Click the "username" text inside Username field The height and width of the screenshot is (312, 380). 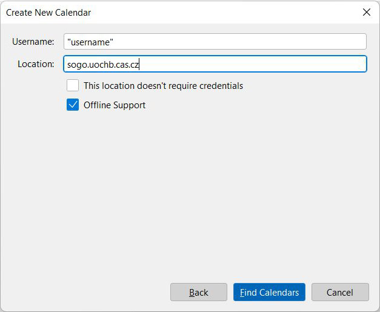point(90,42)
